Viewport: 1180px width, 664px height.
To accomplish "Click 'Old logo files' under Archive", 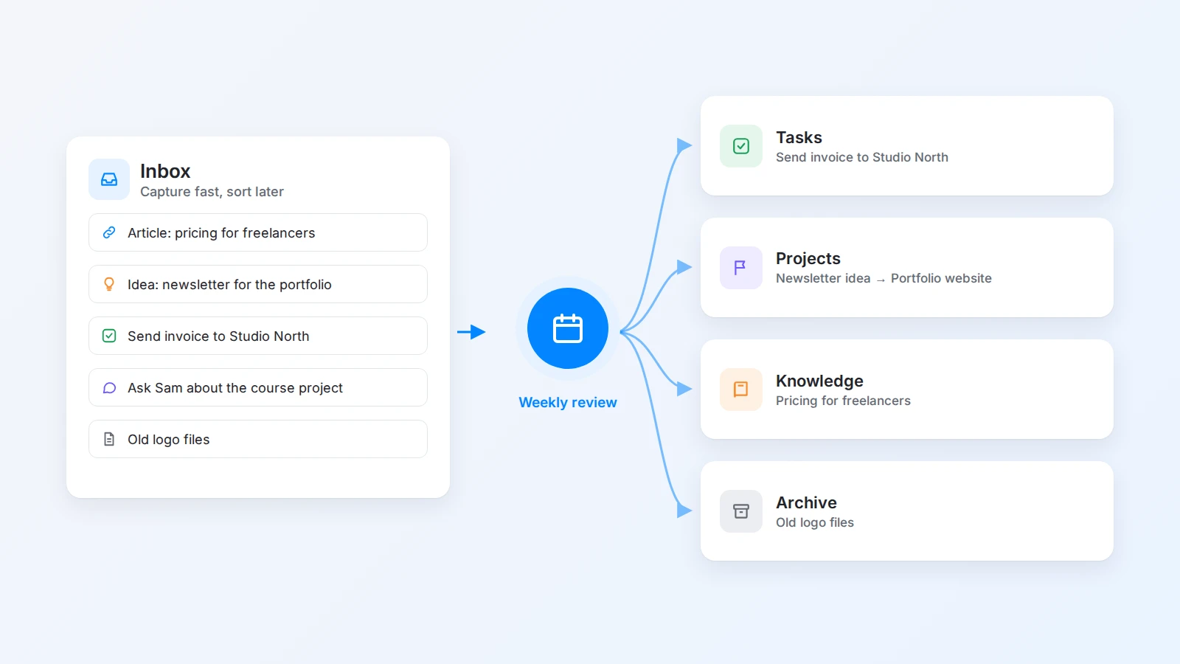I will [x=815, y=522].
